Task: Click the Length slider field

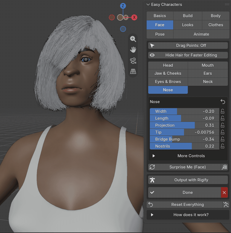Action: 185,118
